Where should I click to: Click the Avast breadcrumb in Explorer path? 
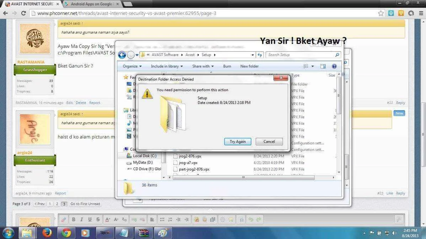[190, 55]
